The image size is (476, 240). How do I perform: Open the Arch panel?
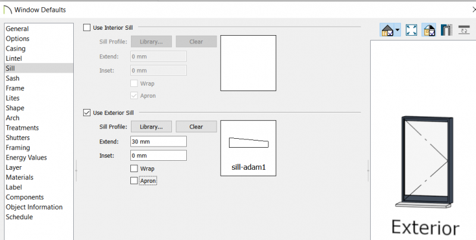(x=12, y=118)
